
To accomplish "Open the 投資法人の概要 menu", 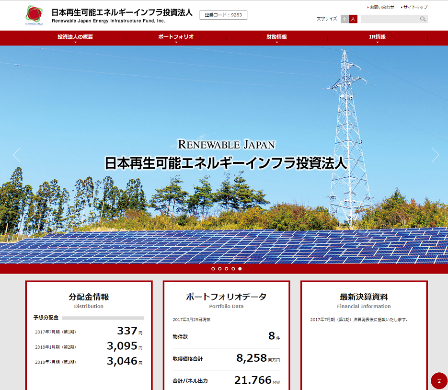I will [75, 38].
